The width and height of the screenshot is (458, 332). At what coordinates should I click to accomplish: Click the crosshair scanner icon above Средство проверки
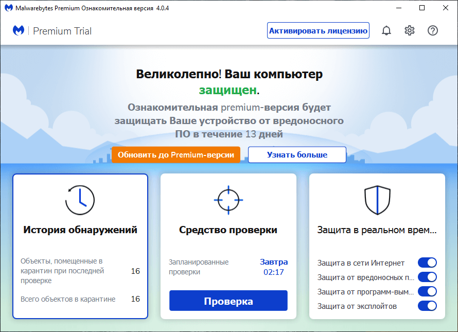(x=228, y=201)
